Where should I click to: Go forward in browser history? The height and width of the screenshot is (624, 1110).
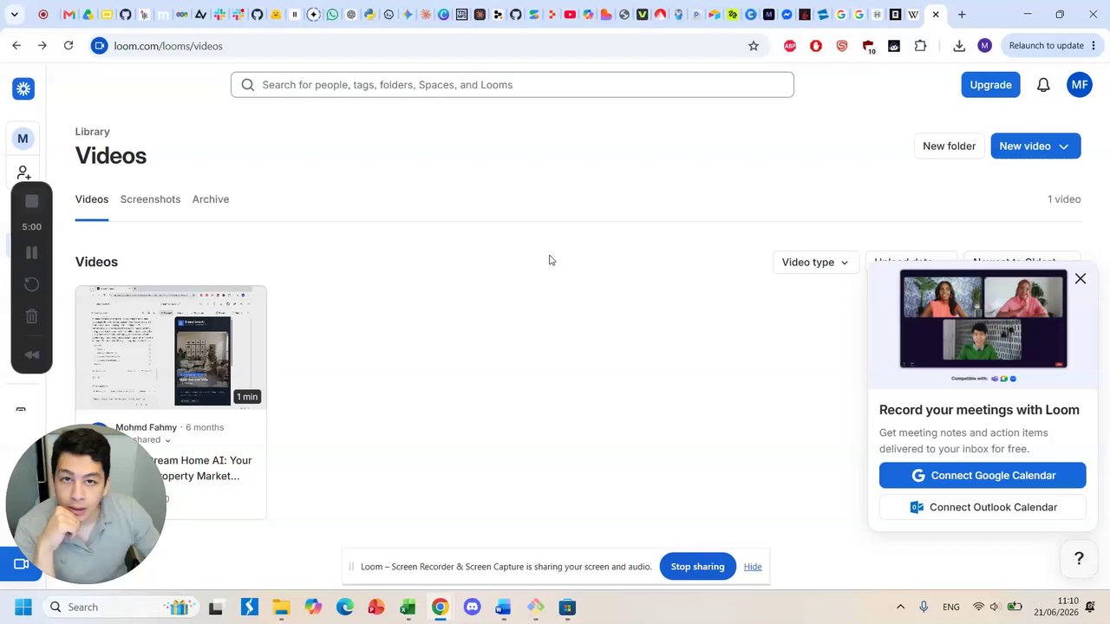pos(42,46)
